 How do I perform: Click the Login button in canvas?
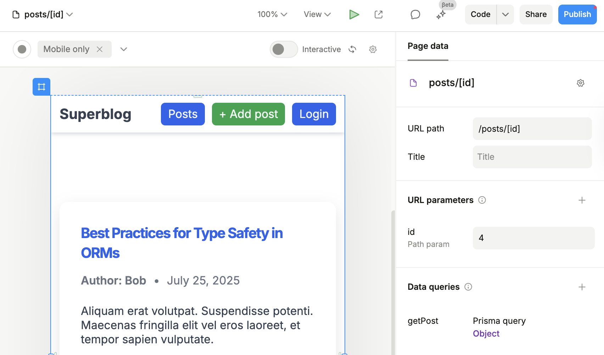[314, 114]
